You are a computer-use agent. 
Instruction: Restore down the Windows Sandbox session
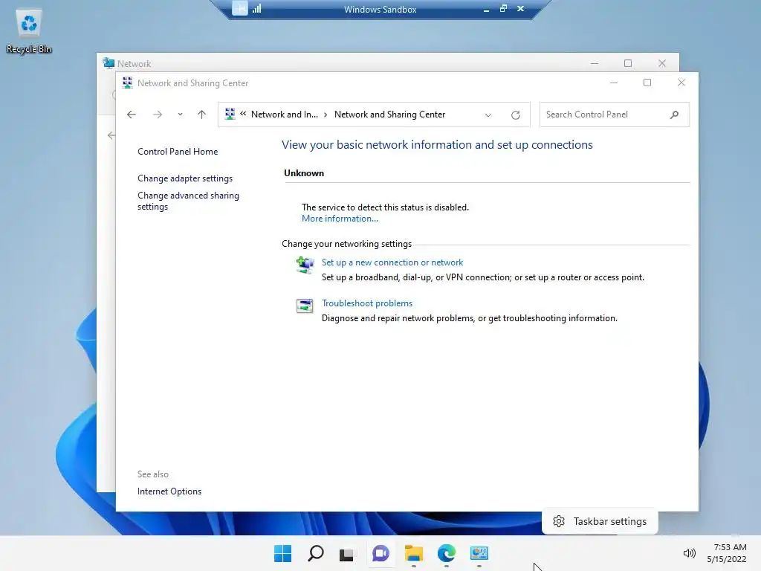click(503, 8)
